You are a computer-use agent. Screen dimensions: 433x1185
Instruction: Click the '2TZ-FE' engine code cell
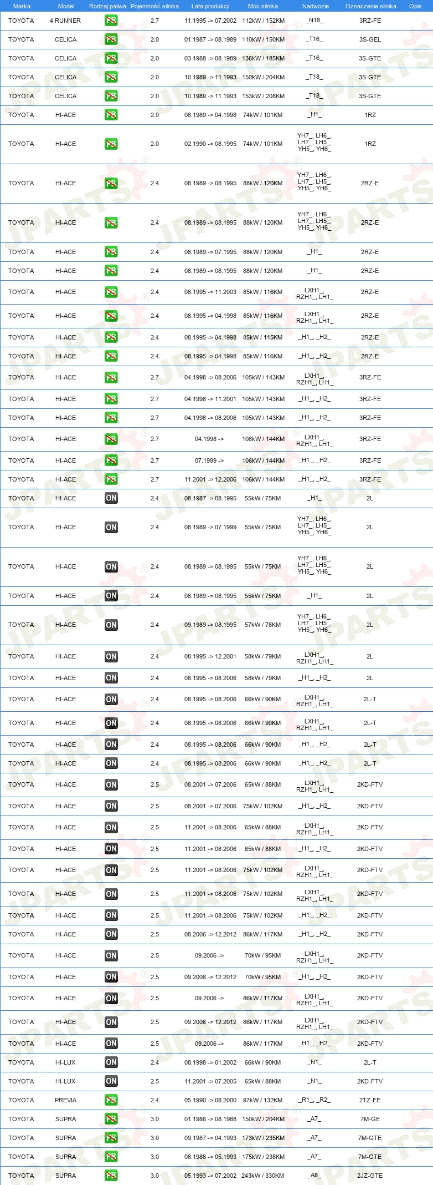(370, 1100)
